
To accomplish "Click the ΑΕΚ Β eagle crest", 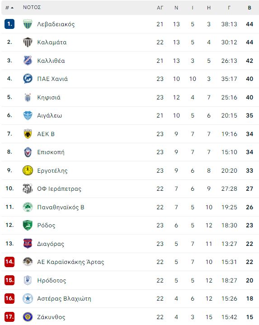I will click(x=28, y=134).
